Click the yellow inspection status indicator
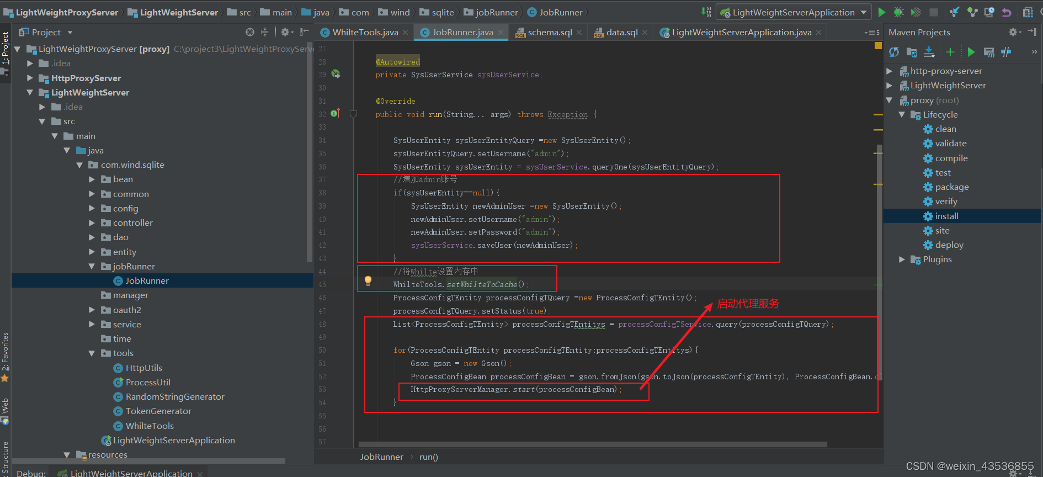Viewport: 1043px width, 477px height. (878, 46)
